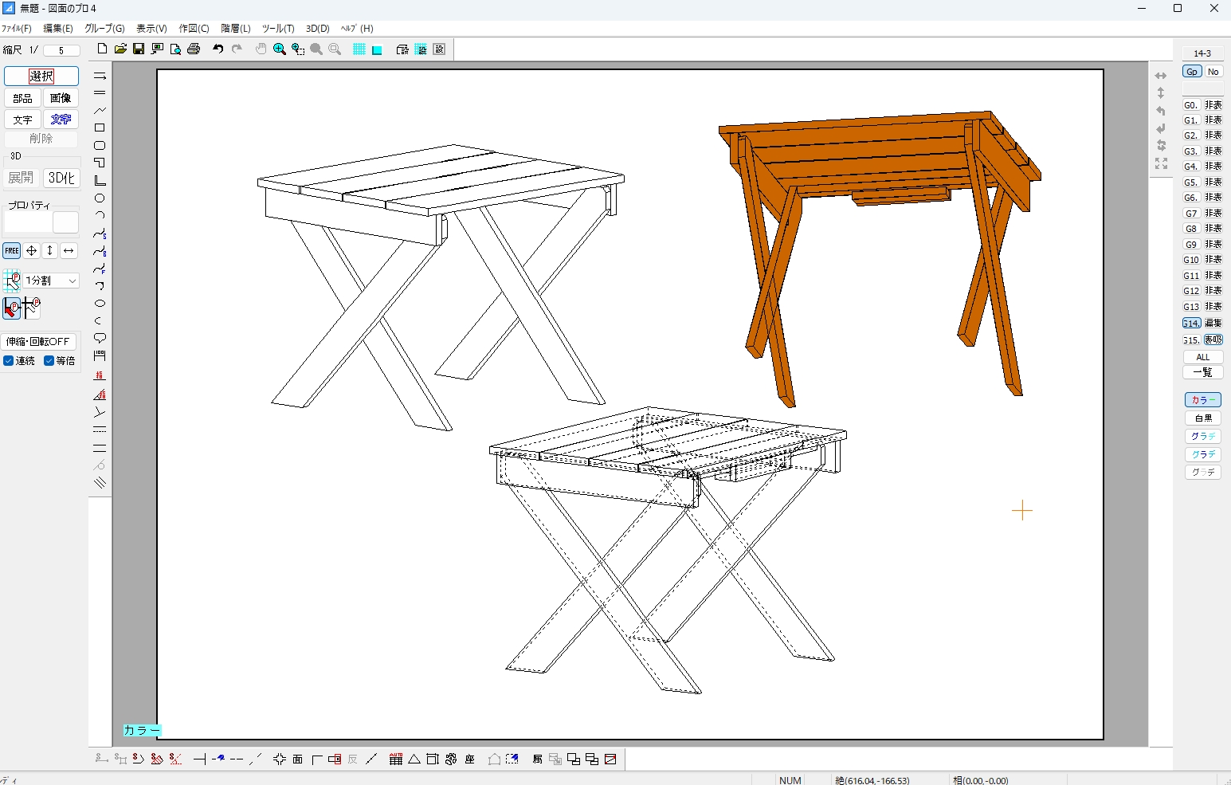Click the 削除 delete button
This screenshot has height=785, width=1231.
coord(41,138)
